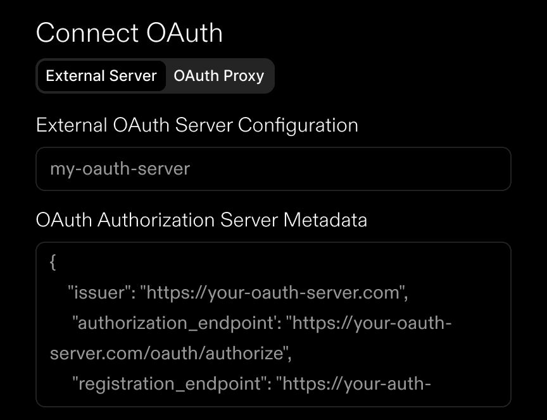
Task: Activate the OAuth Proxy option in the segmented control
Action: 219,76
